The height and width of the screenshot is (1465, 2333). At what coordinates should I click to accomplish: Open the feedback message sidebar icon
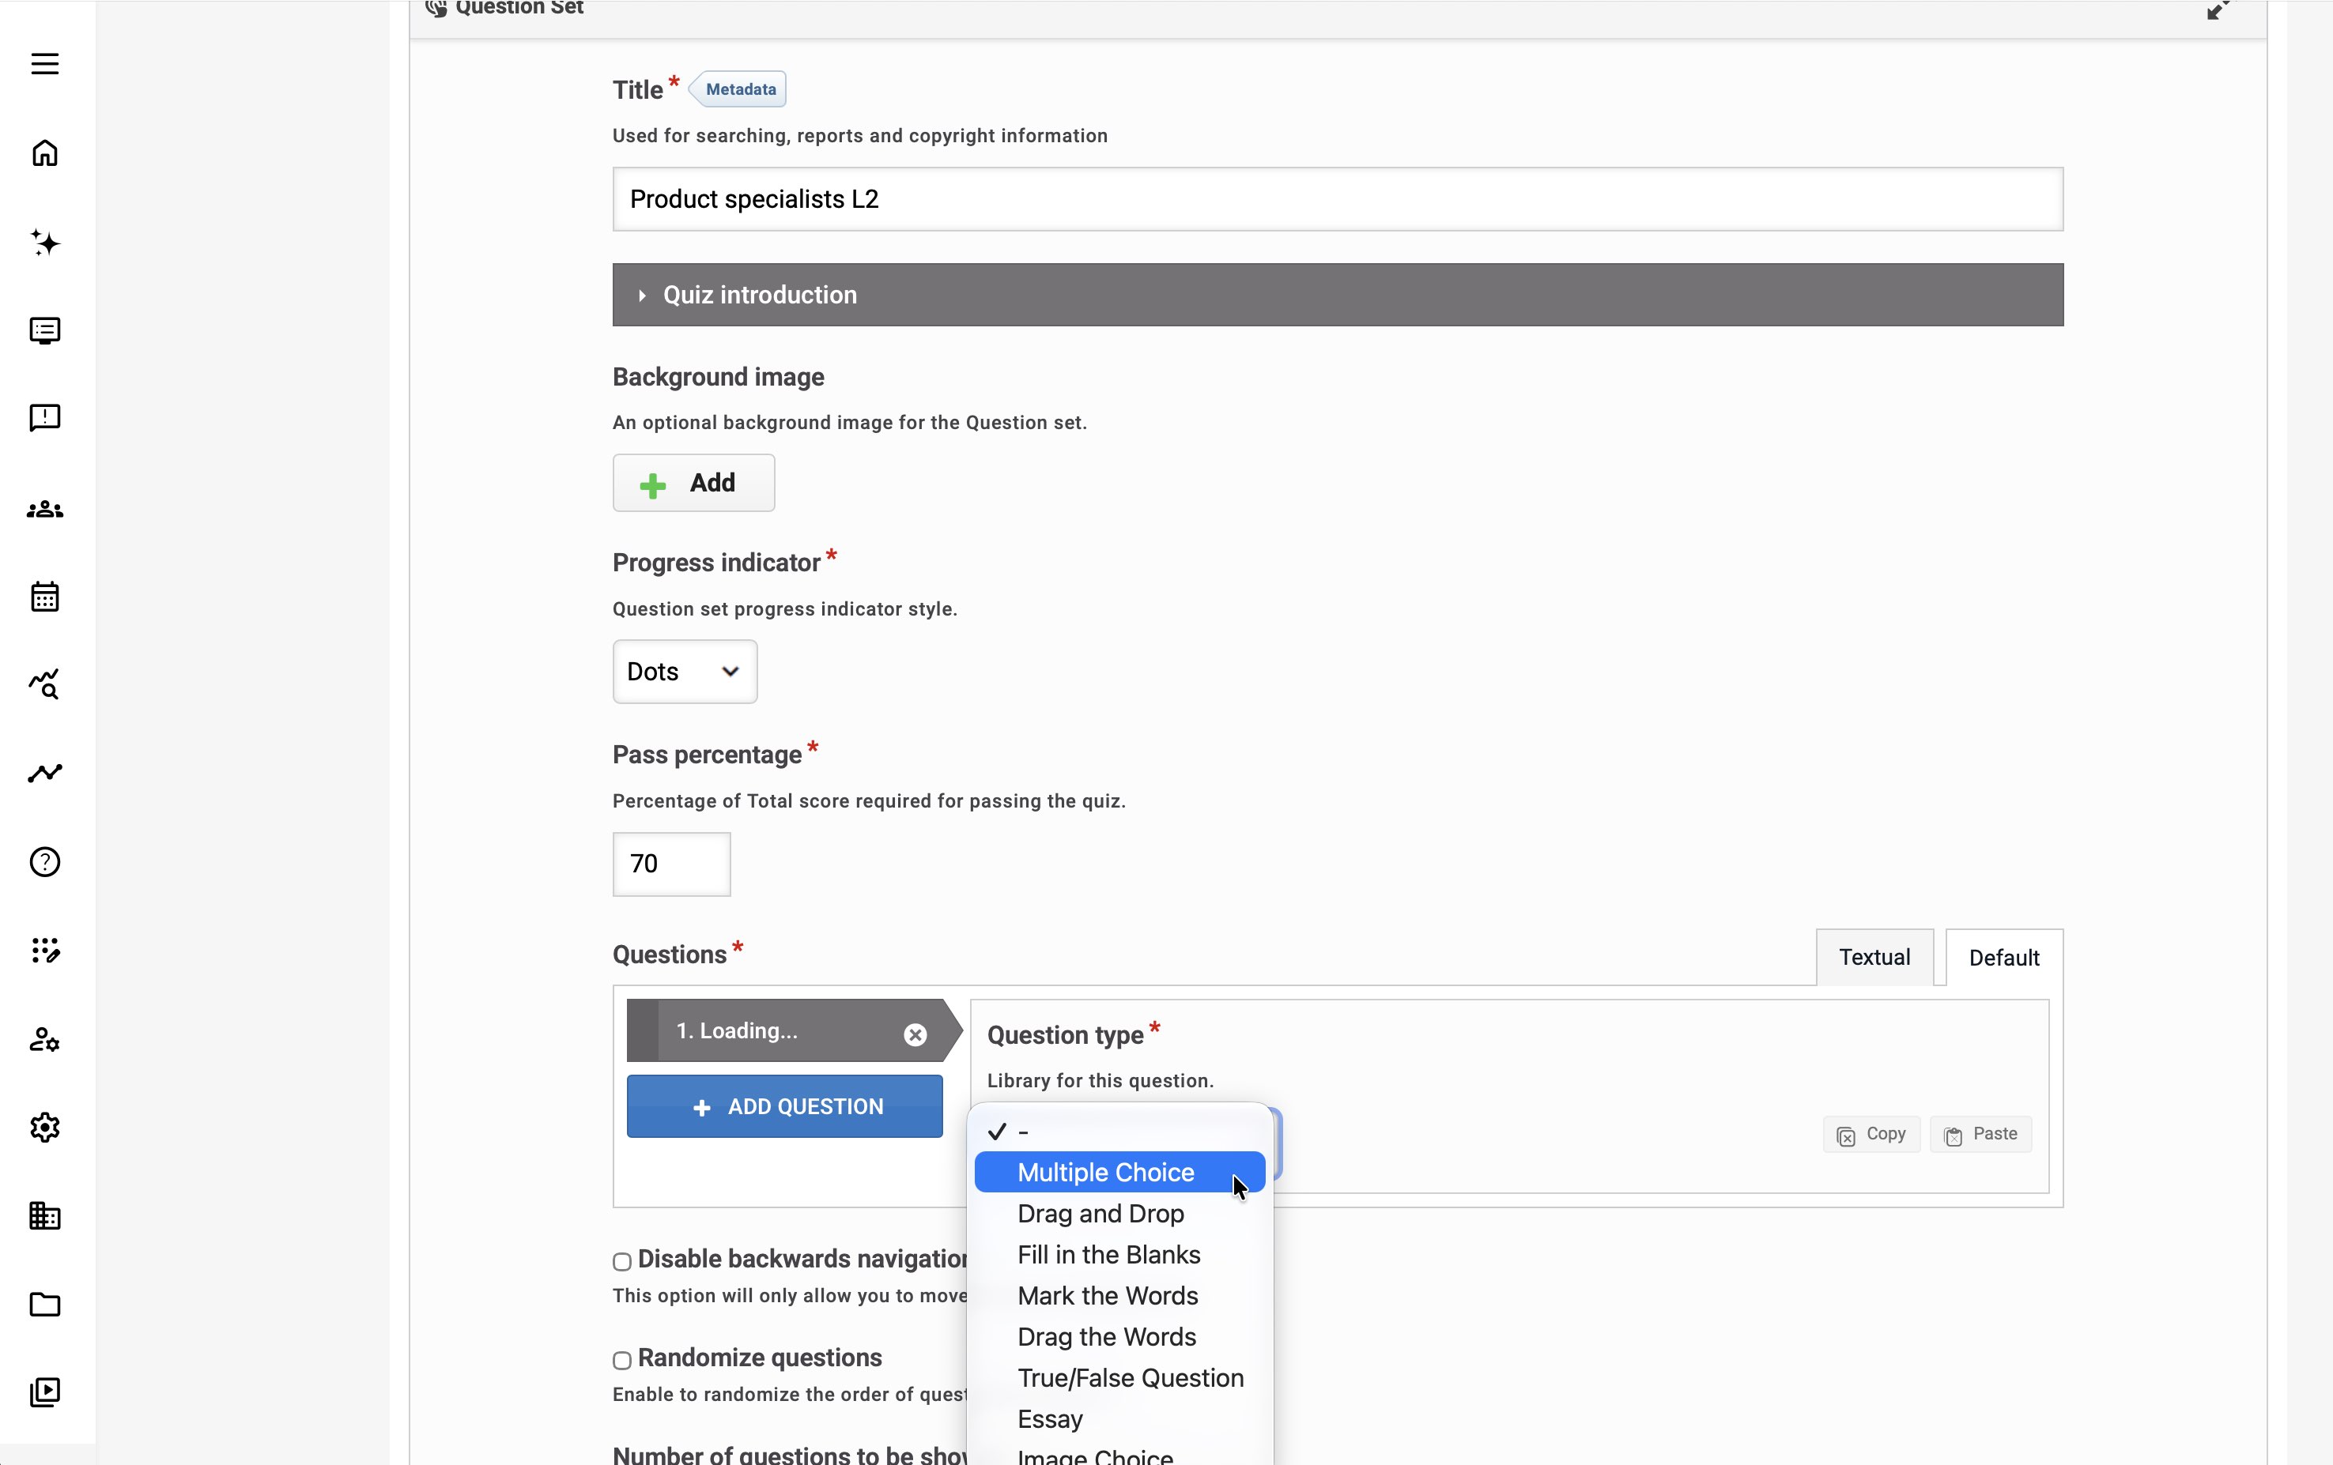point(44,418)
